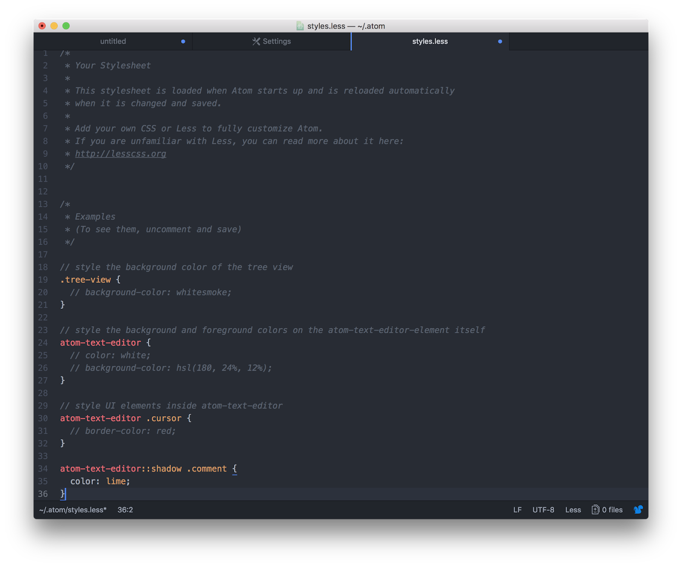The width and height of the screenshot is (682, 567).
Task: Click the styles.less file icon in title bar
Action: pyautogui.click(x=301, y=26)
